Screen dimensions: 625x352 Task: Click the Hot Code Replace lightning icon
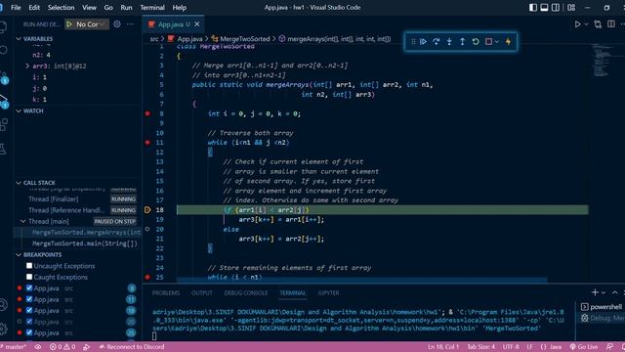pyautogui.click(x=508, y=41)
